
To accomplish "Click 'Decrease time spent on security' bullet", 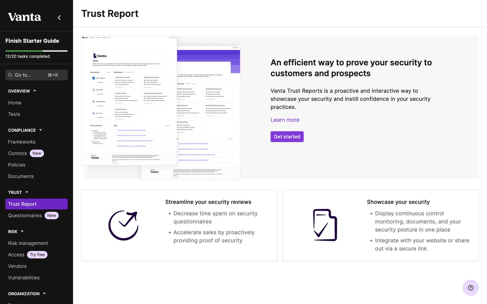I will point(216,217).
